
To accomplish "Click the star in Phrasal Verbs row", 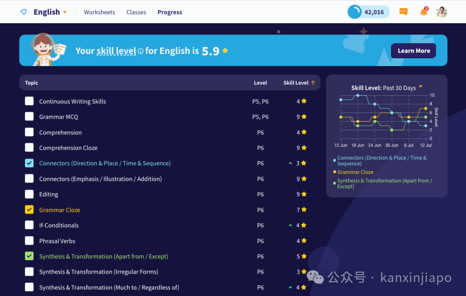I will pyautogui.click(x=304, y=241).
